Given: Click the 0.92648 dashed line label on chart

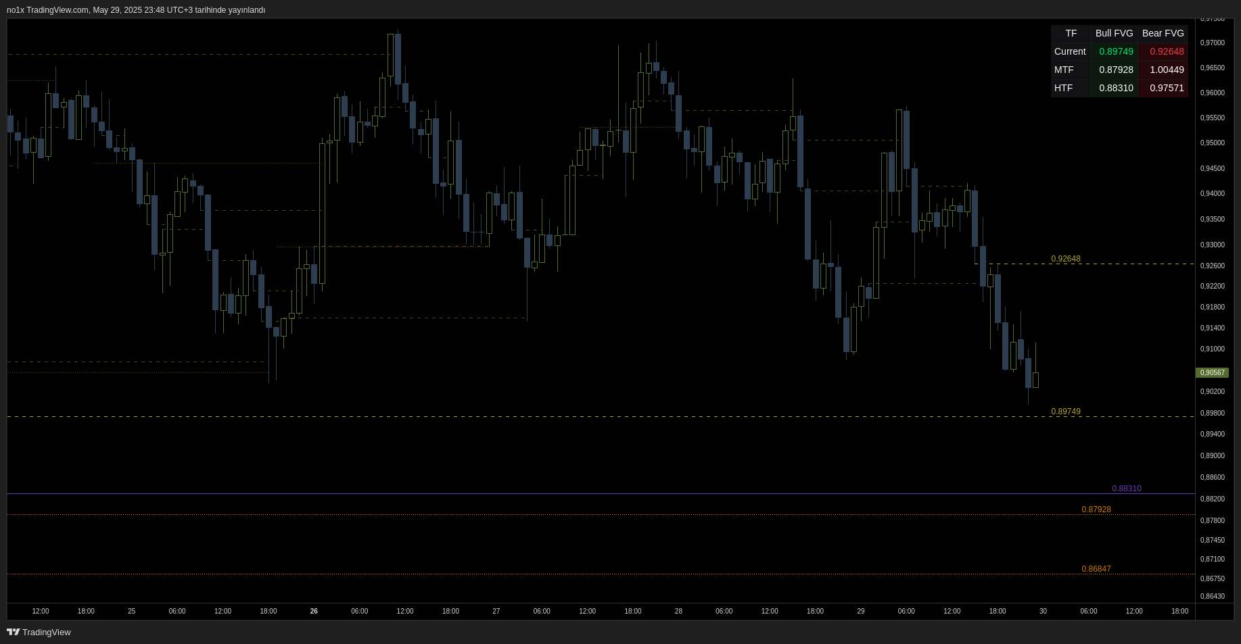Looking at the screenshot, I should [x=1066, y=259].
